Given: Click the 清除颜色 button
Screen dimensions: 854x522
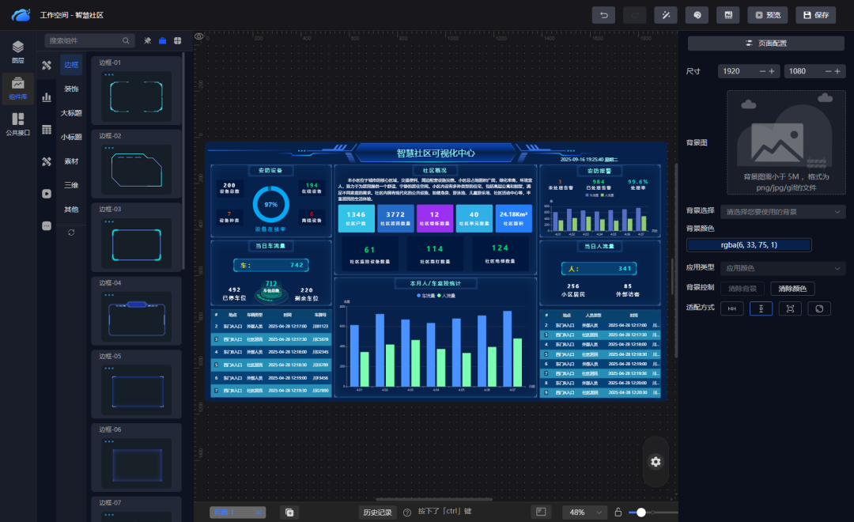Looking at the screenshot, I should click(x=792, y=288).
